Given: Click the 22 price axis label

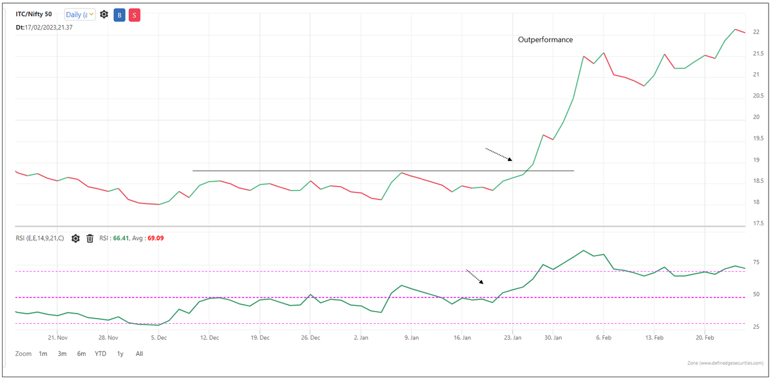Looking at the screenshot, I should pos(756,32).
